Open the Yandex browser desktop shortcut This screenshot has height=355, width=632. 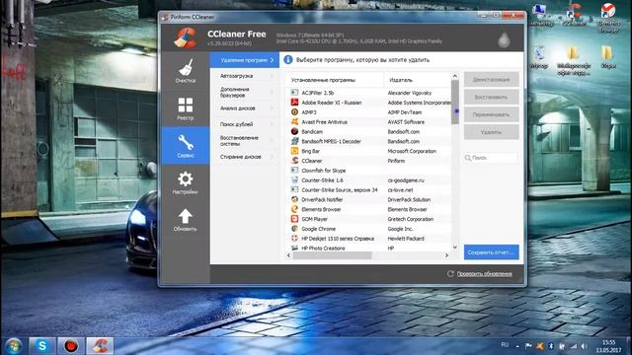pos(608,17)
